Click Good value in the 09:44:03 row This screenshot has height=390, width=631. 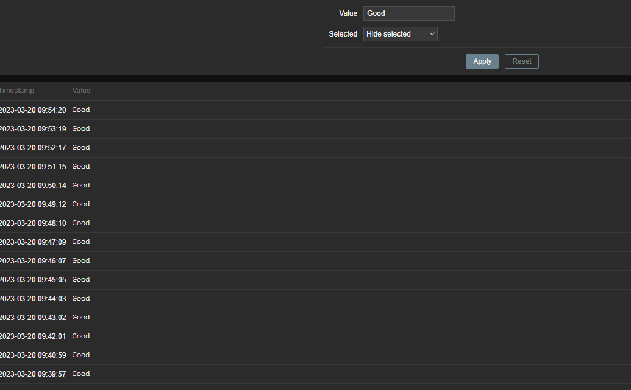tap(81, 298)
